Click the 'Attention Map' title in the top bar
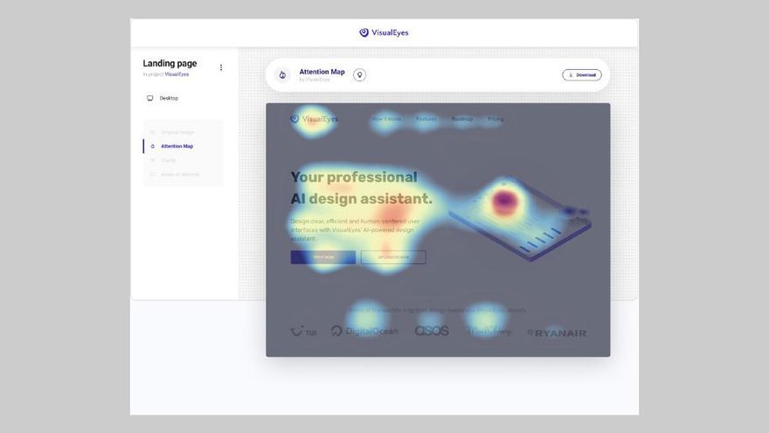The height and width of the screenshot is (433, 769). 322,72
